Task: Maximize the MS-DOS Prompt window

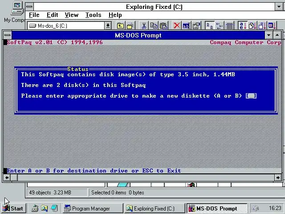Action: (x=277, y=35)
